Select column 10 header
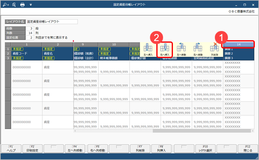The height and width of the screenshot is (160, 259). pos(114,44)
